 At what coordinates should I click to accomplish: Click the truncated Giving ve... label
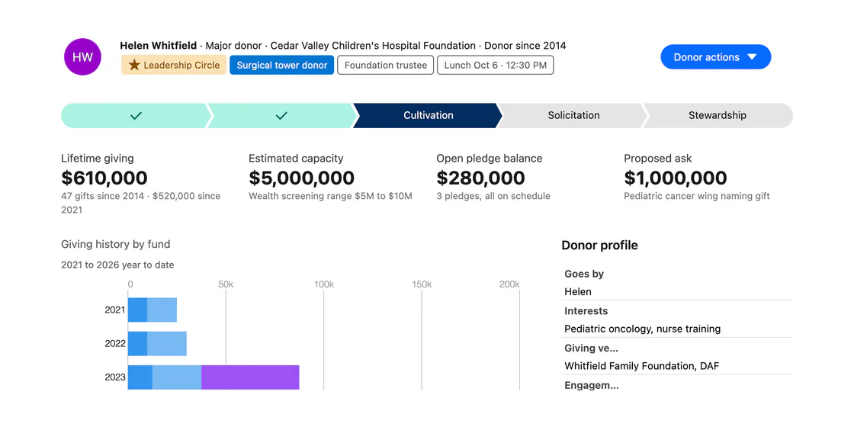[x=592, y=348]
